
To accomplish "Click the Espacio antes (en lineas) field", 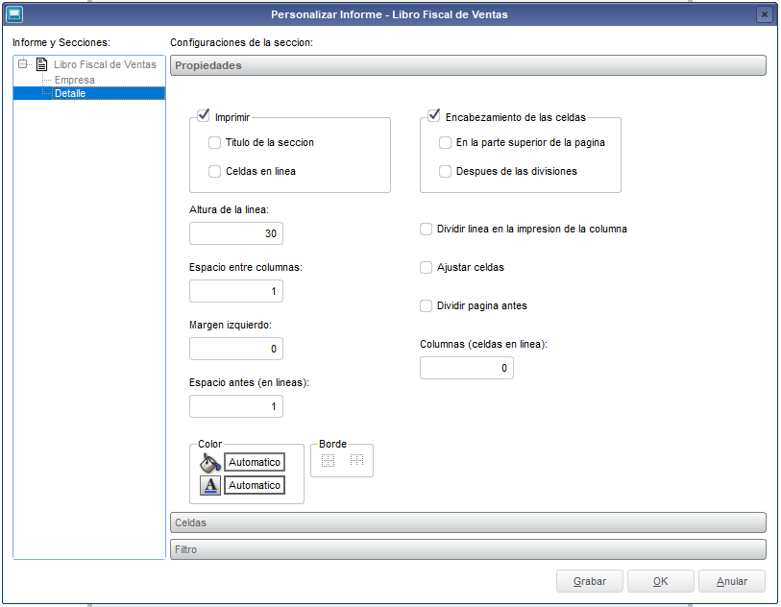I will (x=236, y=406).
